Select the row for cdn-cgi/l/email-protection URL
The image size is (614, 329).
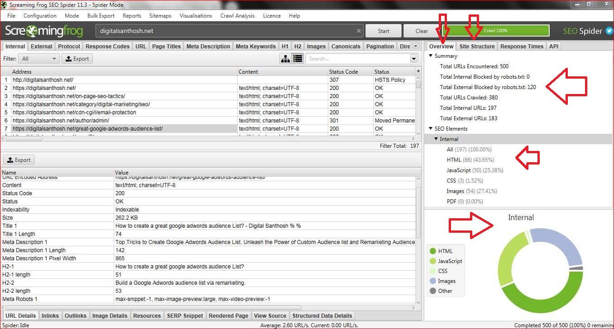[208, 113]
